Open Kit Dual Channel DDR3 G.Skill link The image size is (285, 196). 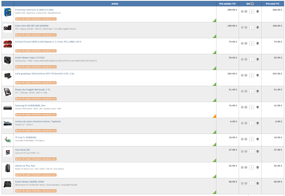click(x=48, y=42)
